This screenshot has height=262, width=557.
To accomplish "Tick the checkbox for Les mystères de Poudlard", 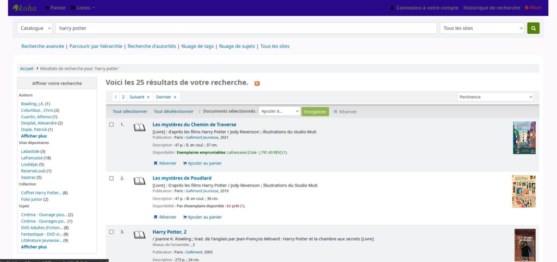I will coord(112,178).
